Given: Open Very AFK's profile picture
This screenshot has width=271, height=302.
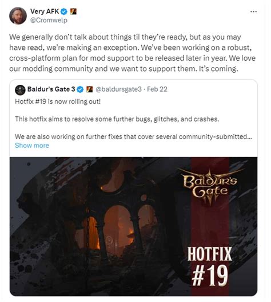Looking at the screenshot, I should [x=18, y=15].
